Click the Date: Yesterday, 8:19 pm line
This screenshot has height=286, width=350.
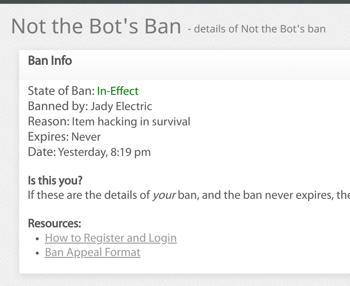(x=89, y=152)
